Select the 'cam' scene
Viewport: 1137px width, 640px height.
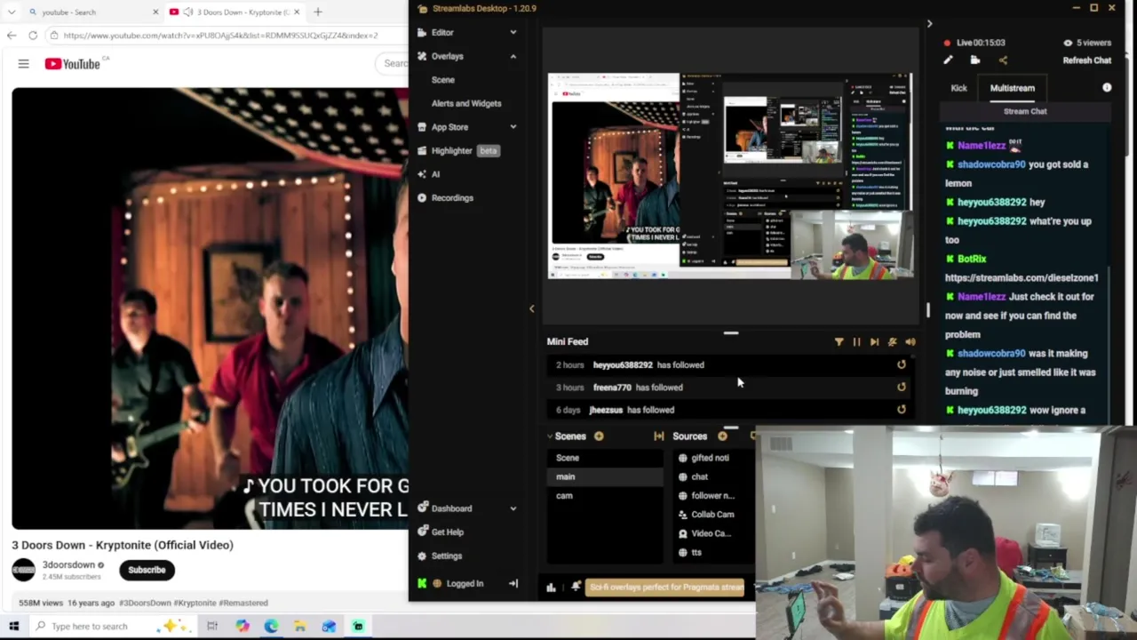(604, 495)
